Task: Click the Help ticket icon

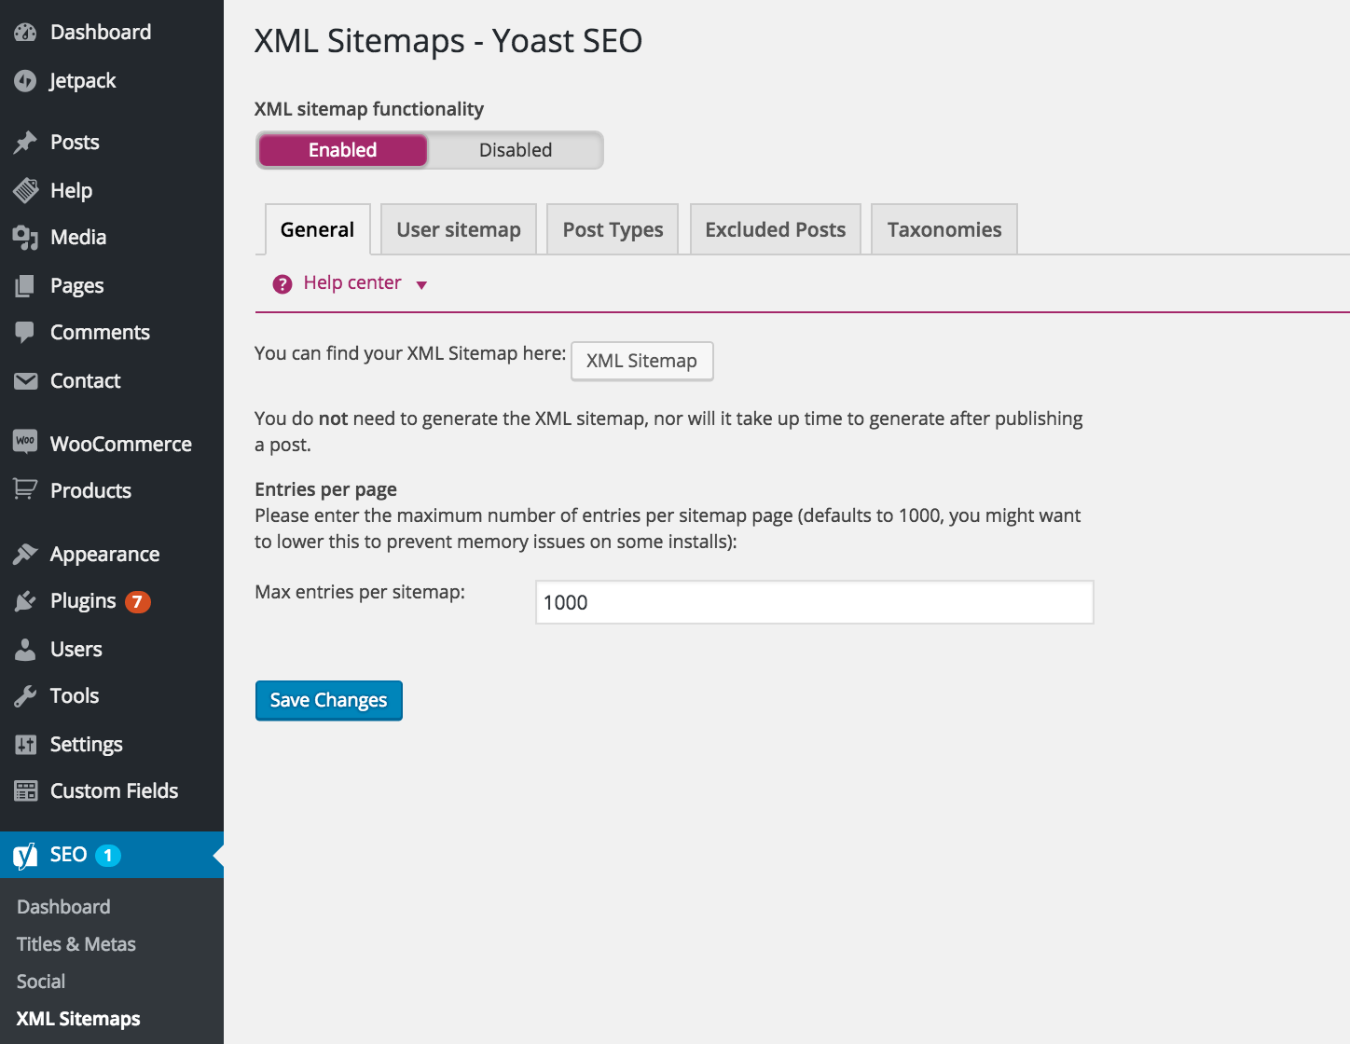Action: click(x=25, y=190)
